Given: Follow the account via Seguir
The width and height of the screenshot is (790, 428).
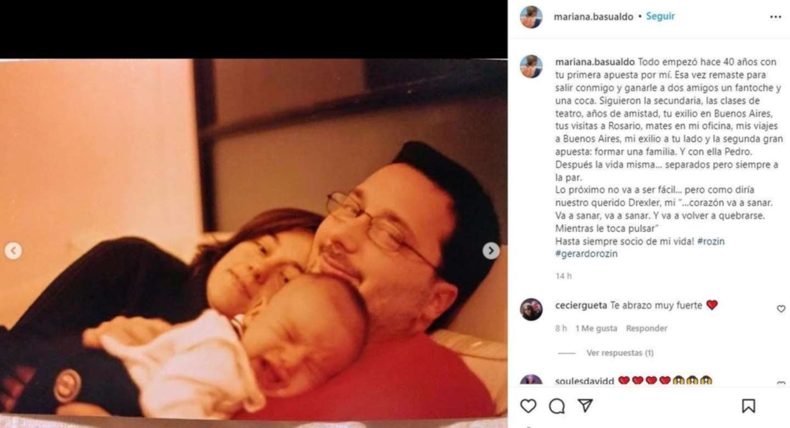Looking at the screenshot, I should point(661,16).
